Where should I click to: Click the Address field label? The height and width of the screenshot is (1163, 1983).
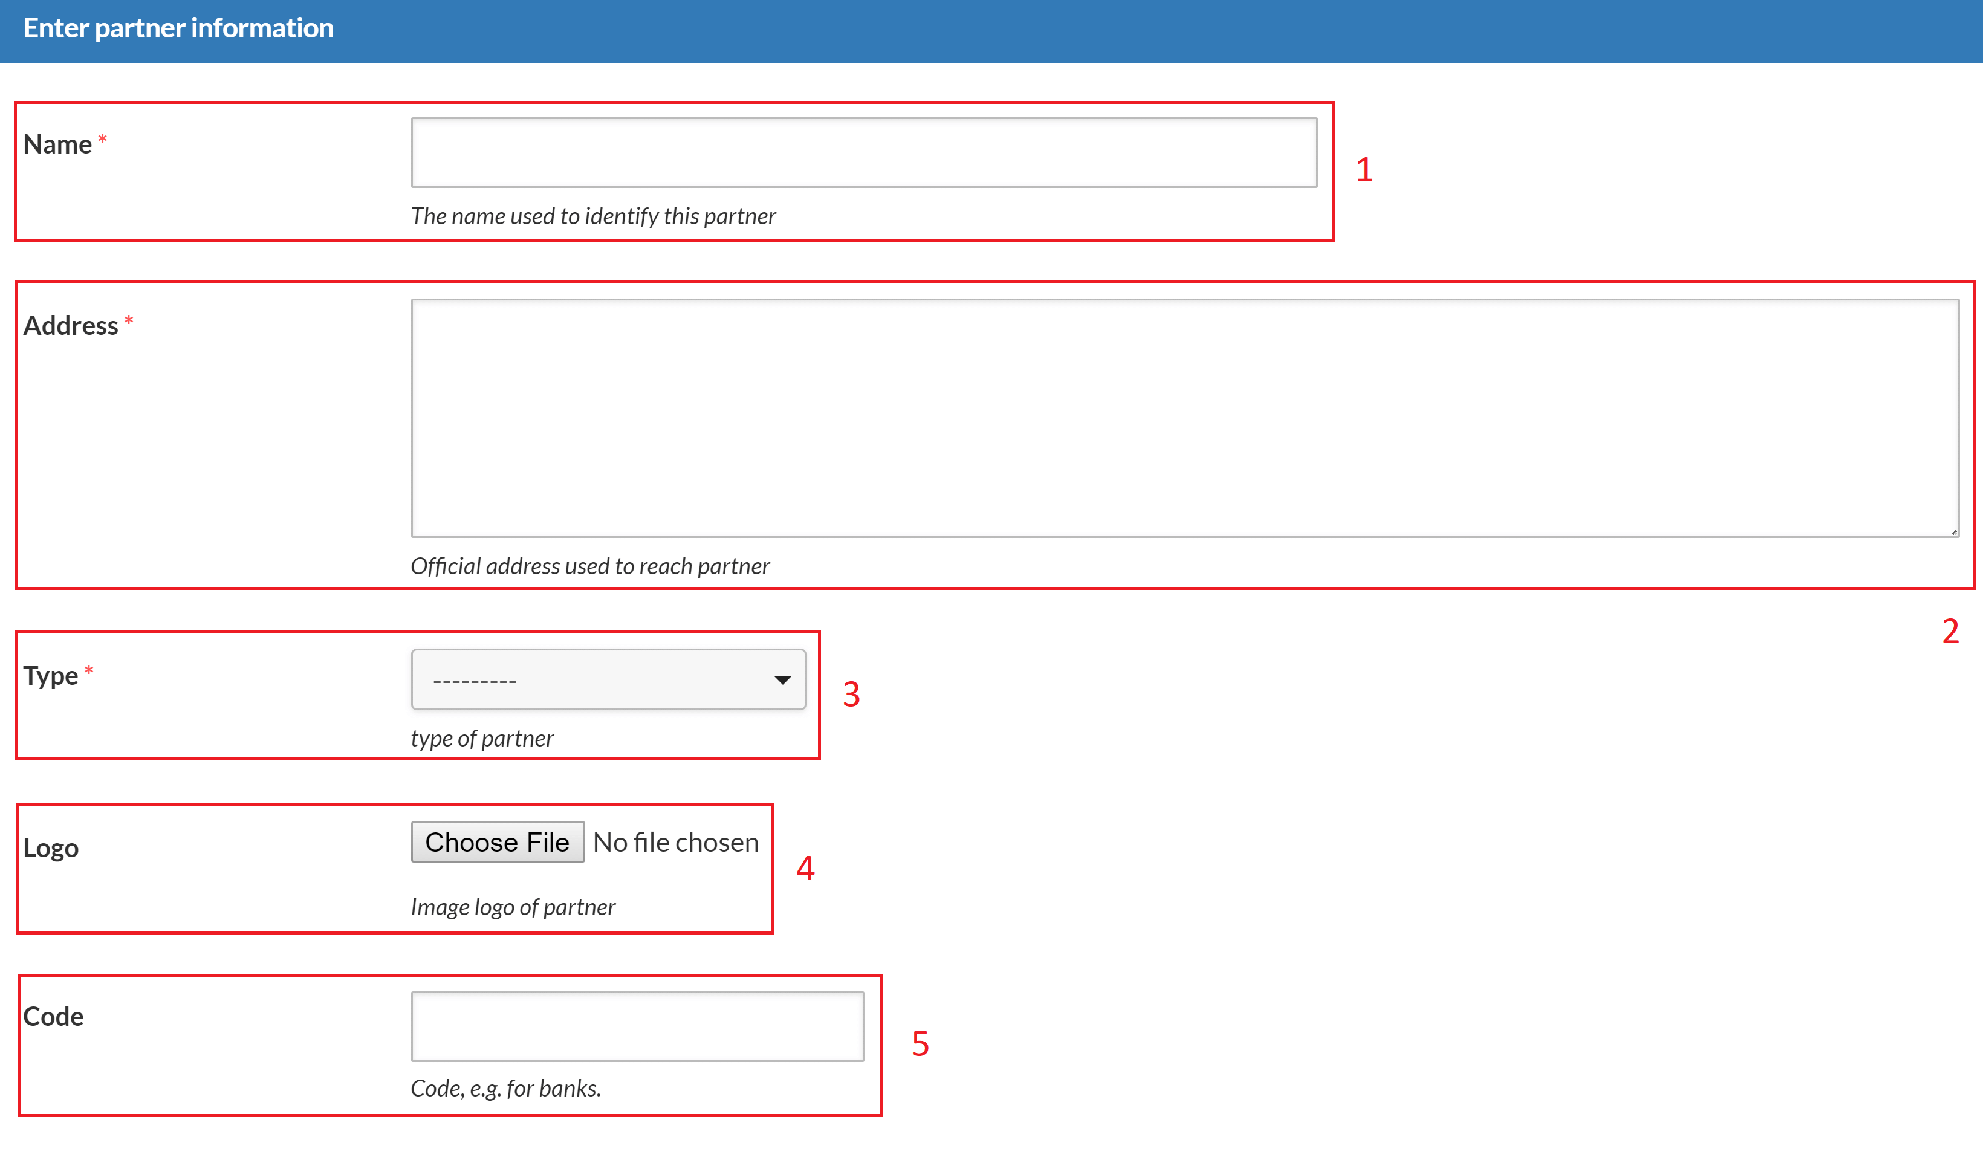click(x=71, y=325)
